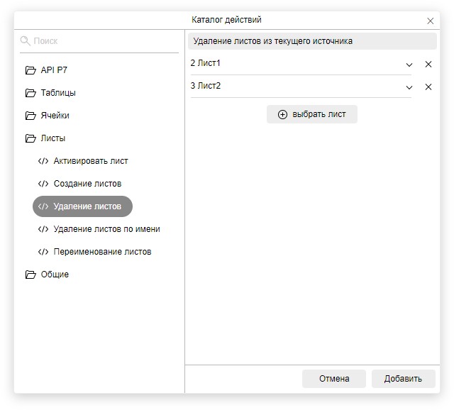Expand the Ячейки folder
This screenshot has width=454, height=410.
pos(55,116)
